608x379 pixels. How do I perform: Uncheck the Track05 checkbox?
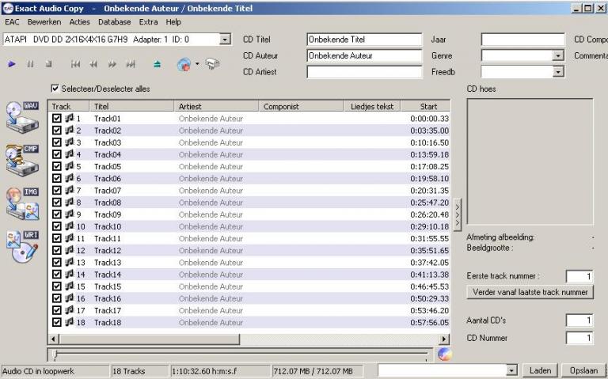tap(57, 167)
